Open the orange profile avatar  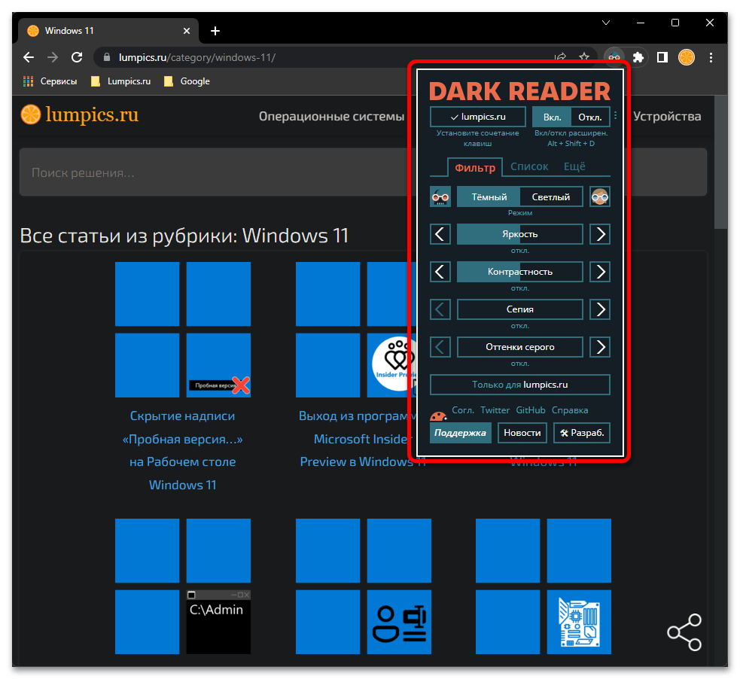(x=687, y=57)
